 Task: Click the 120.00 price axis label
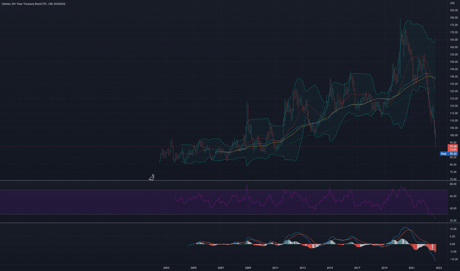(454, 106)
